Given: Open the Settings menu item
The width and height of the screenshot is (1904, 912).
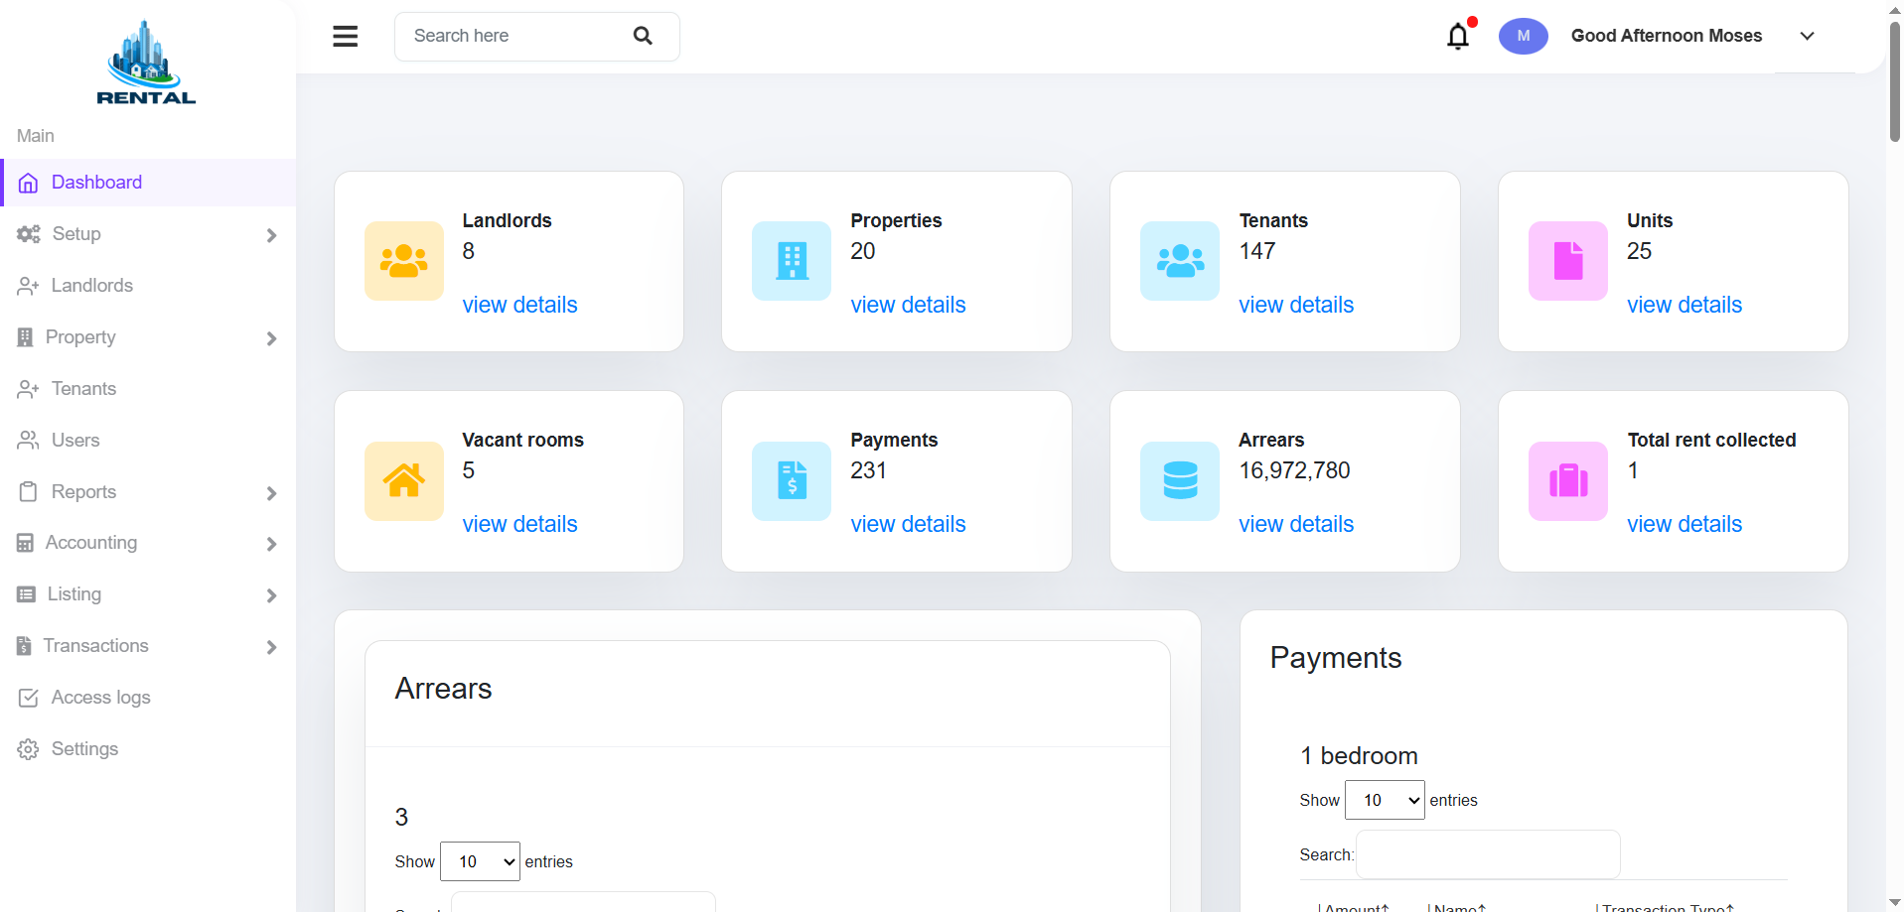Looking at the screenshot, I should click(x=148, y=749).
